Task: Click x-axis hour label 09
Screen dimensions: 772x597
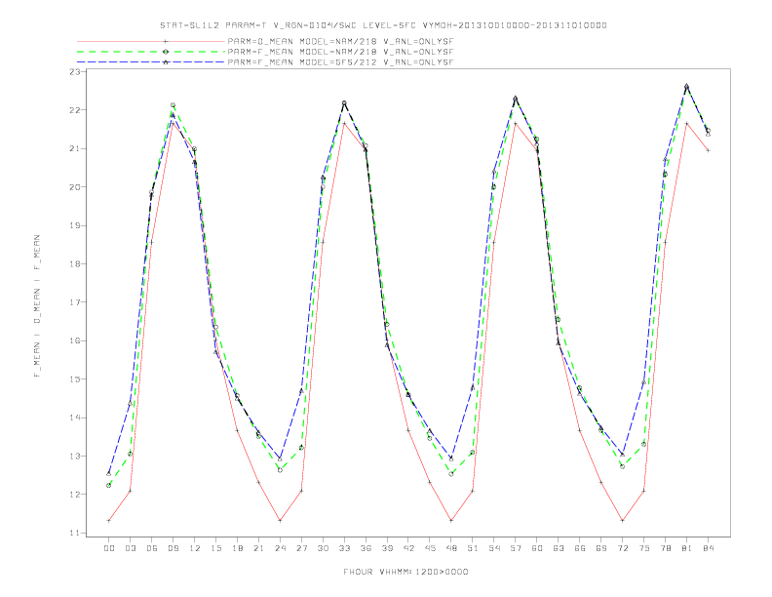Action: click(173, 548)
